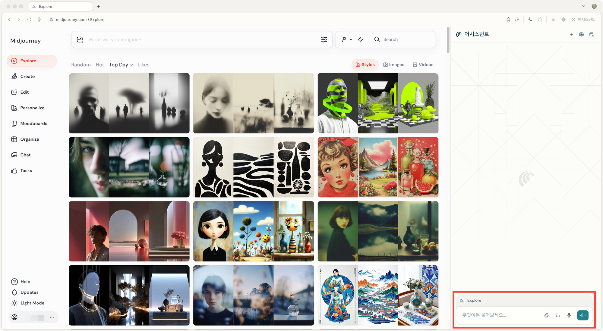Click the attach file paperclip icon
The height and width of the screenshot is (331, 603).
tap(546, 315)
